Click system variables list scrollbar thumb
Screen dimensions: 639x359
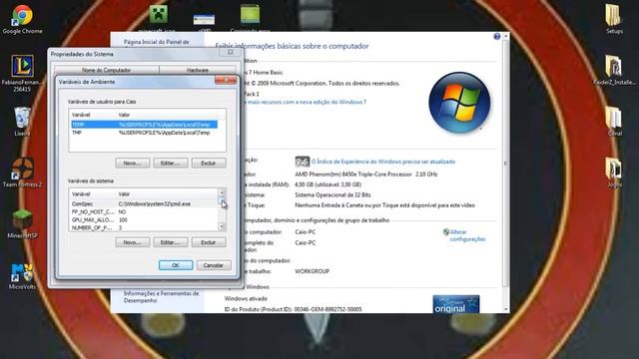tap(222, 201)
